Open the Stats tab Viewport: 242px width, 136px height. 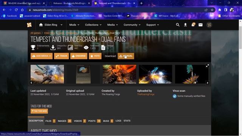pos(127,121)
